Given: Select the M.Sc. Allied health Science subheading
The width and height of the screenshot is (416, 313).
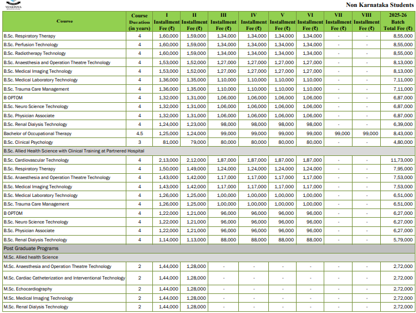Looking at the screenshot, I should 31,257.
